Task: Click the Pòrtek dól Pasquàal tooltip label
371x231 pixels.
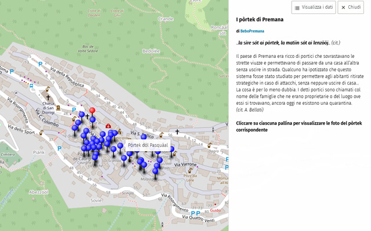Action: [148, 145]
